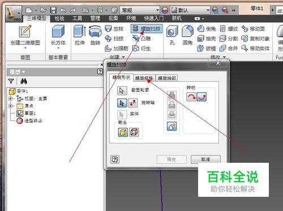Select the Thread (螺纹) tool
Viewport: 283px width, 211px height.
pos(229,29)
